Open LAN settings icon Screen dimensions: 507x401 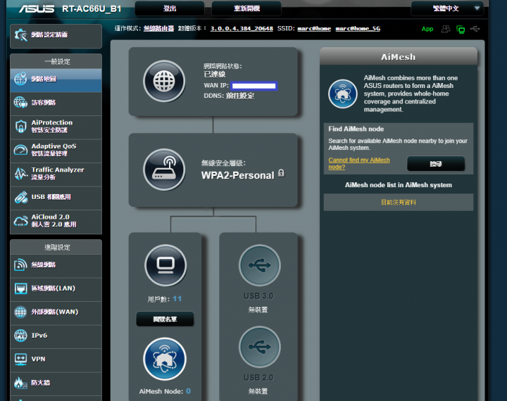(x=20, y=288)
